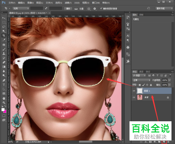The image size is (175, 144).
Task: Select the Gradient tool
Action: click(x=4, y=67)
